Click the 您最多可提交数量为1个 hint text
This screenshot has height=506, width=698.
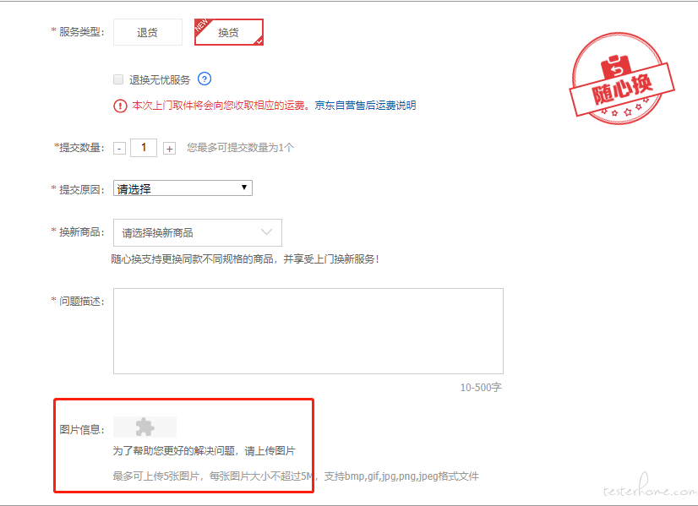(x=240, y=148)
